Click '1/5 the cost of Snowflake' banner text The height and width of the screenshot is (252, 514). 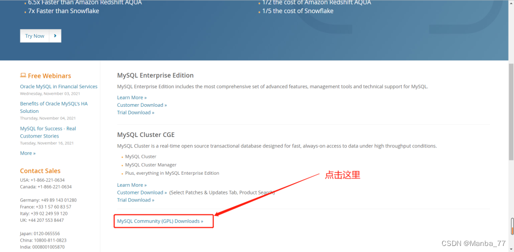click(x=298, y=11)
